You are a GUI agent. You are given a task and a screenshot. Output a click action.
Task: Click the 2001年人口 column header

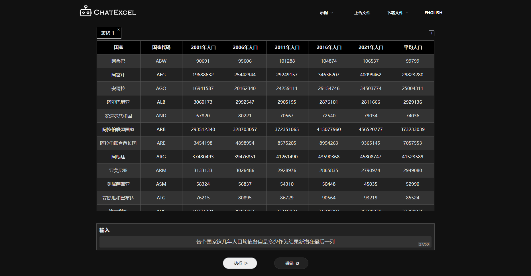(x=203, y=47)
